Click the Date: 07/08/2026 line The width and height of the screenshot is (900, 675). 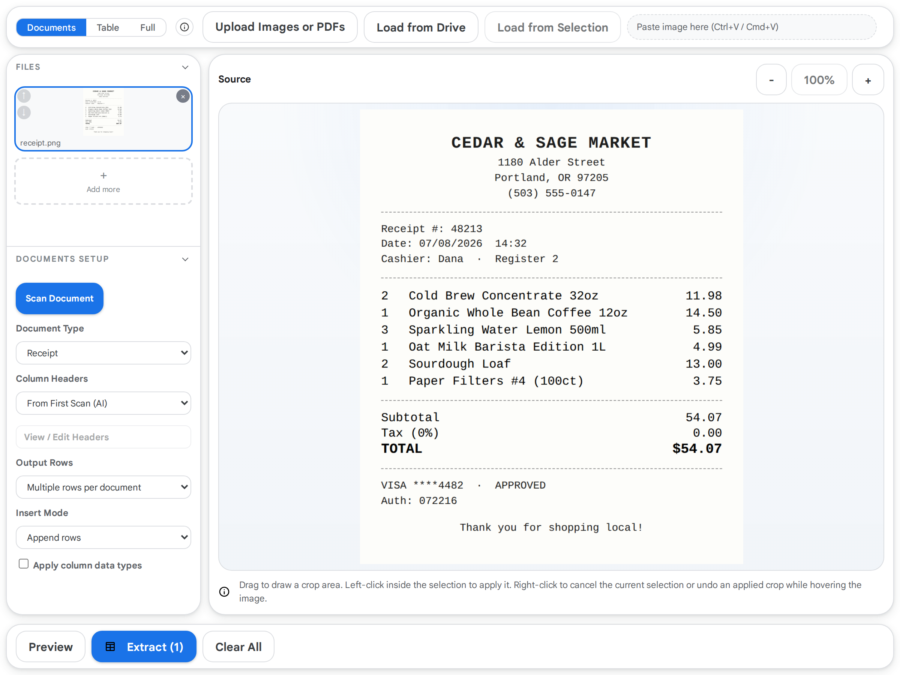click(x=454, y=243)
